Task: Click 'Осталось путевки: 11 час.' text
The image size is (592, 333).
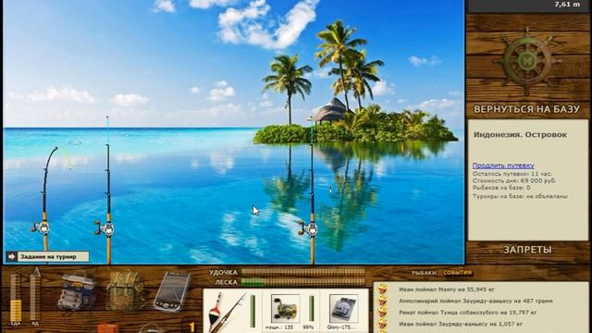Action: [x=512, y=174]
